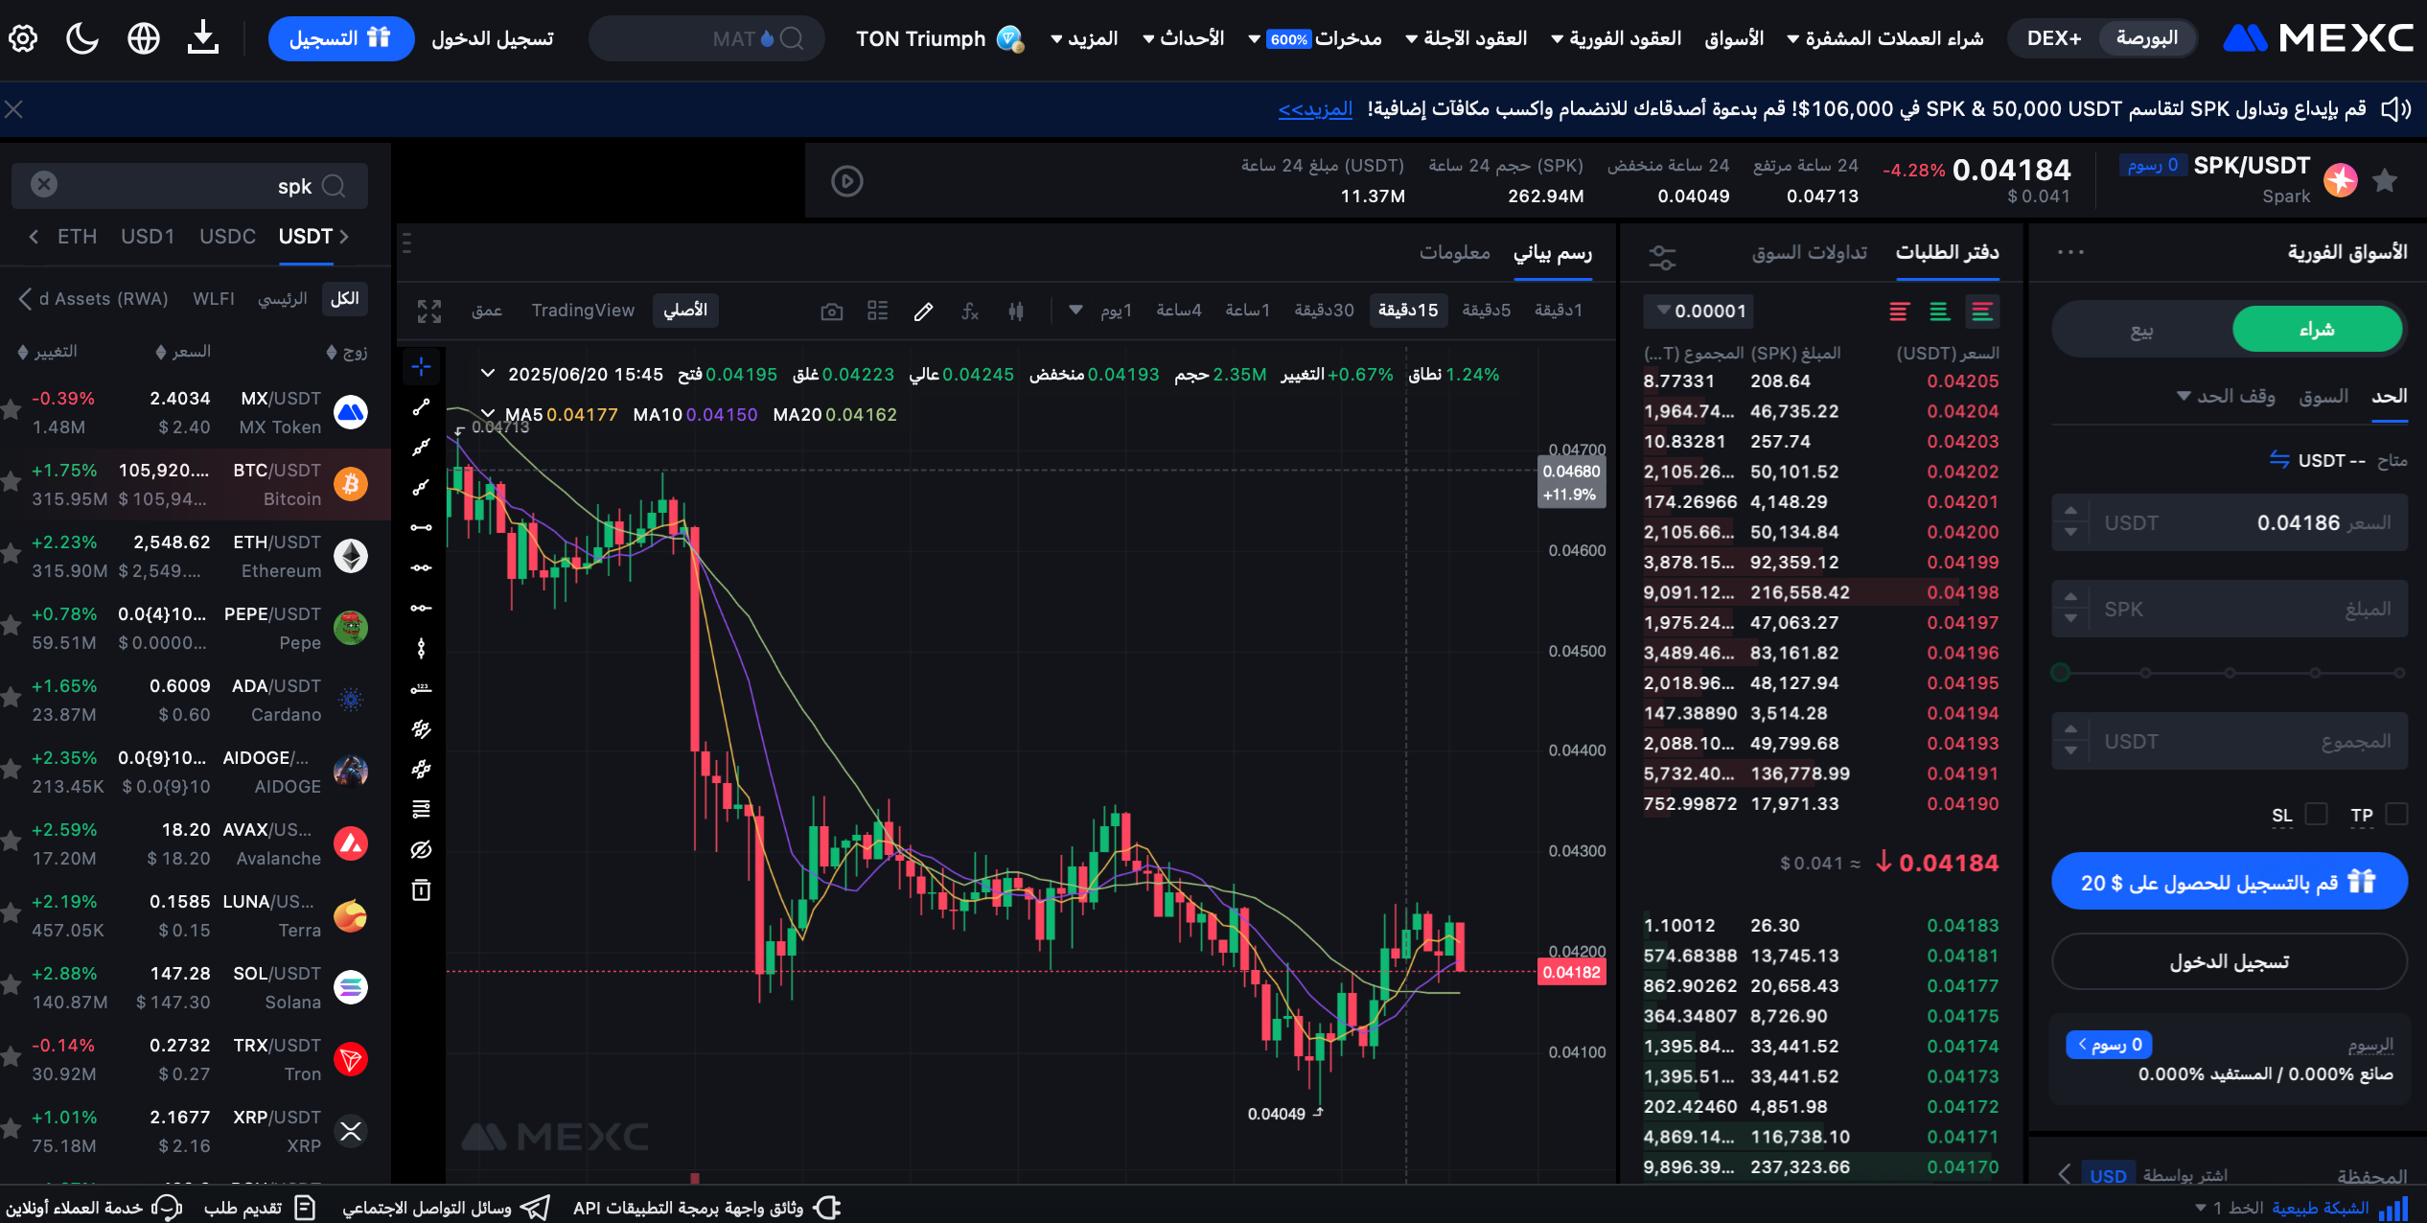
Task: Click the top search field with MAT
Action: click(706, 38)
